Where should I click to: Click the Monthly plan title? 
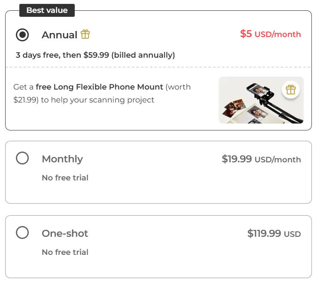pos(62,159)
